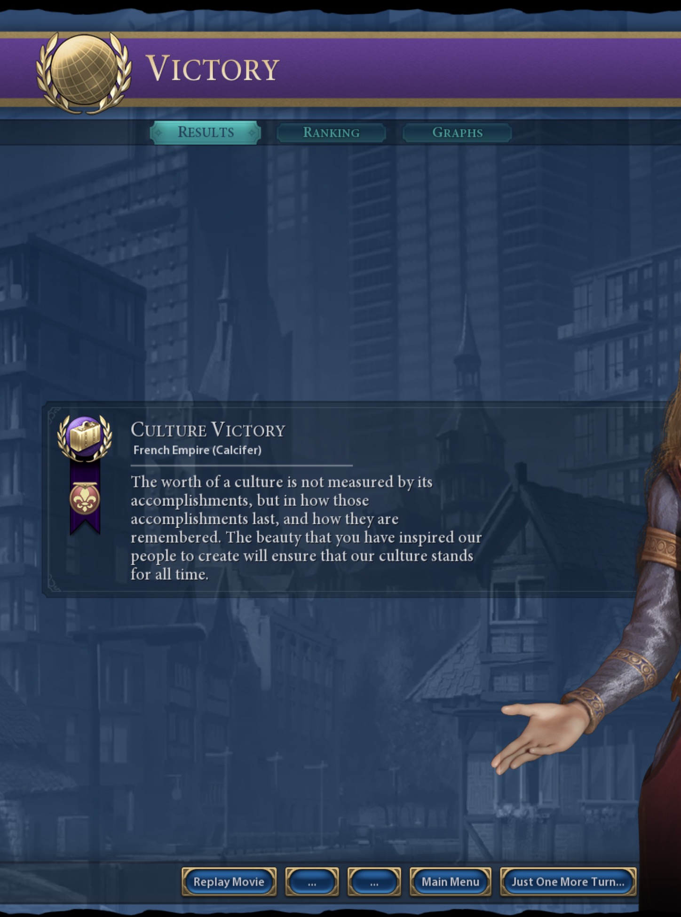Click the Culture Victory heading text

click(x=208, y=430)
